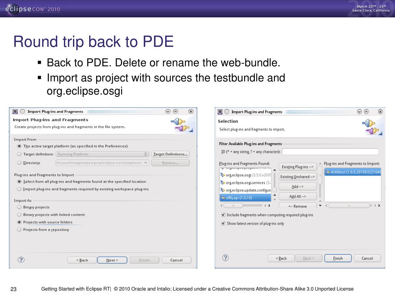Close the right Import Plug-ins dialog

(380, 112)
